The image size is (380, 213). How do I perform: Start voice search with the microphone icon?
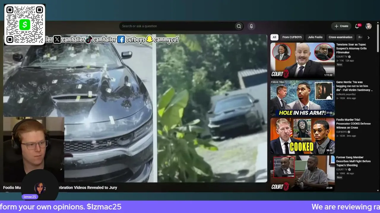(x=251, y=26)
